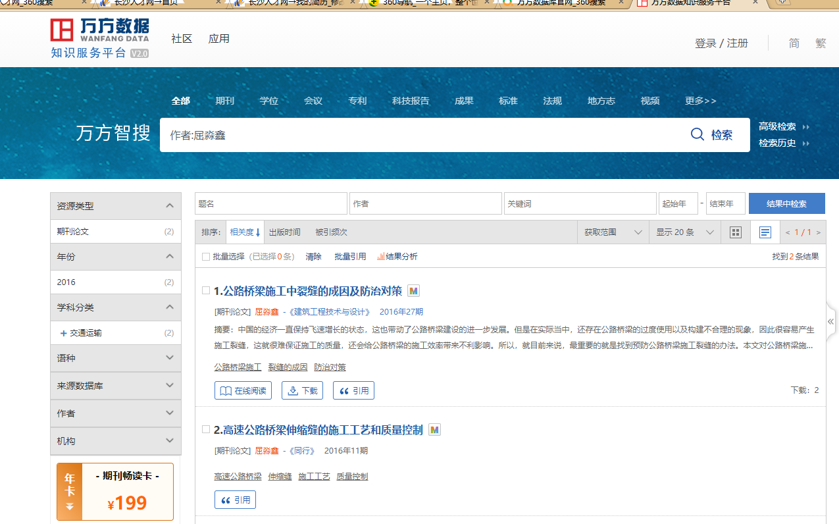Image resolution: width=839 pixels, height=524 pixels.
Task: Open the 显示 20 条 dropdown
Action: pos(684,232)
